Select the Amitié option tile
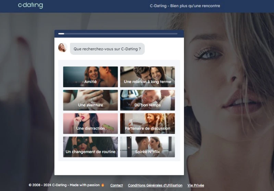This screenshot has width=274, height=191. click(90, 76)
